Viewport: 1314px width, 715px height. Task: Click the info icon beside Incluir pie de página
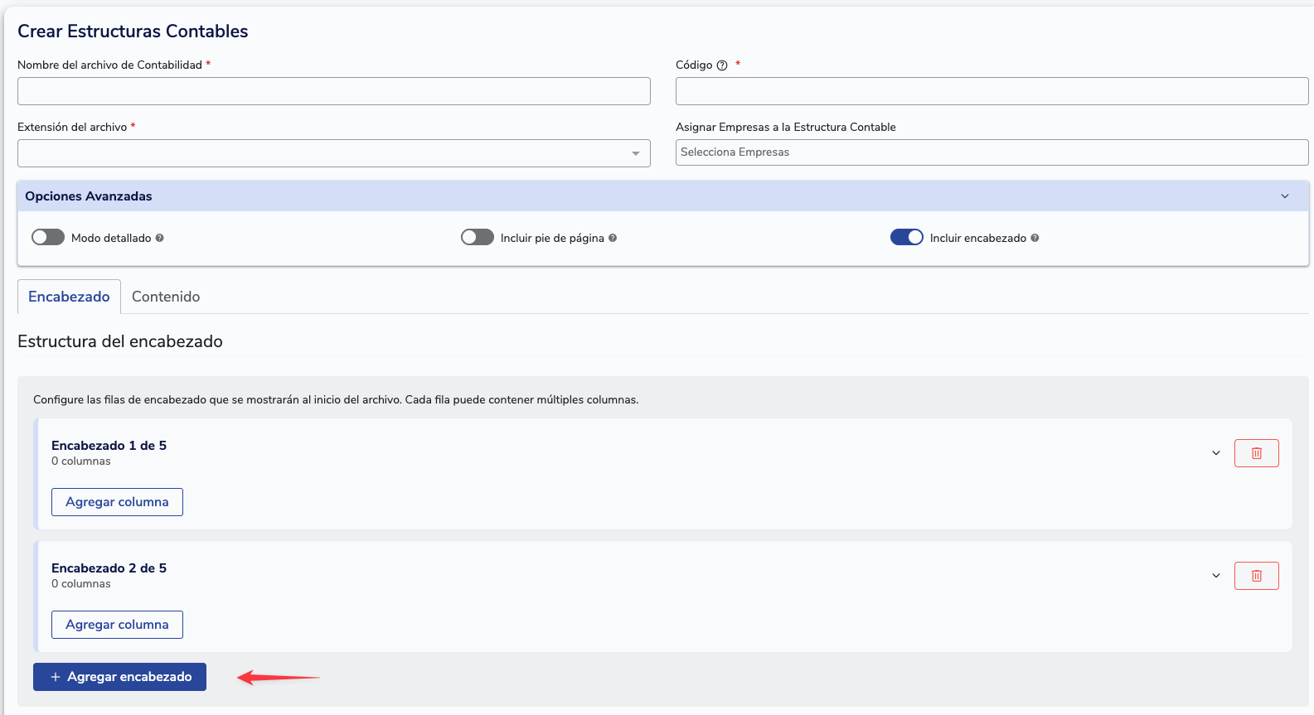coord(613,238)
